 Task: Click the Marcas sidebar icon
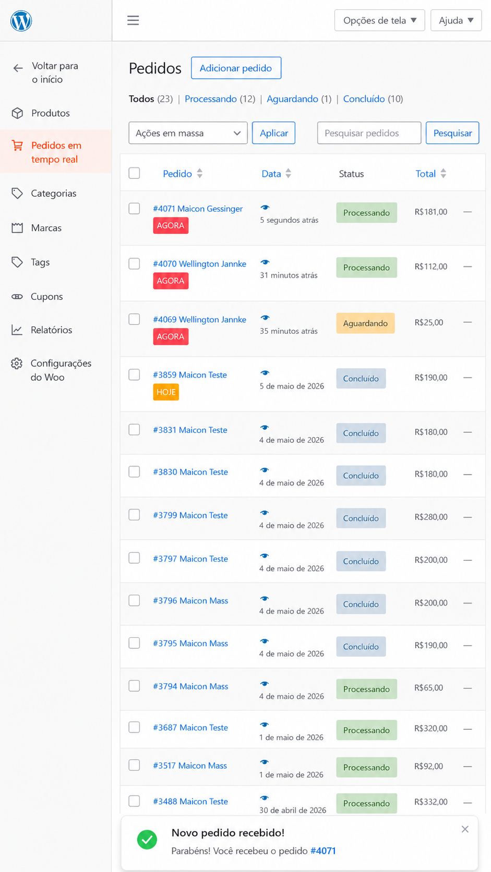click(17, 228)
